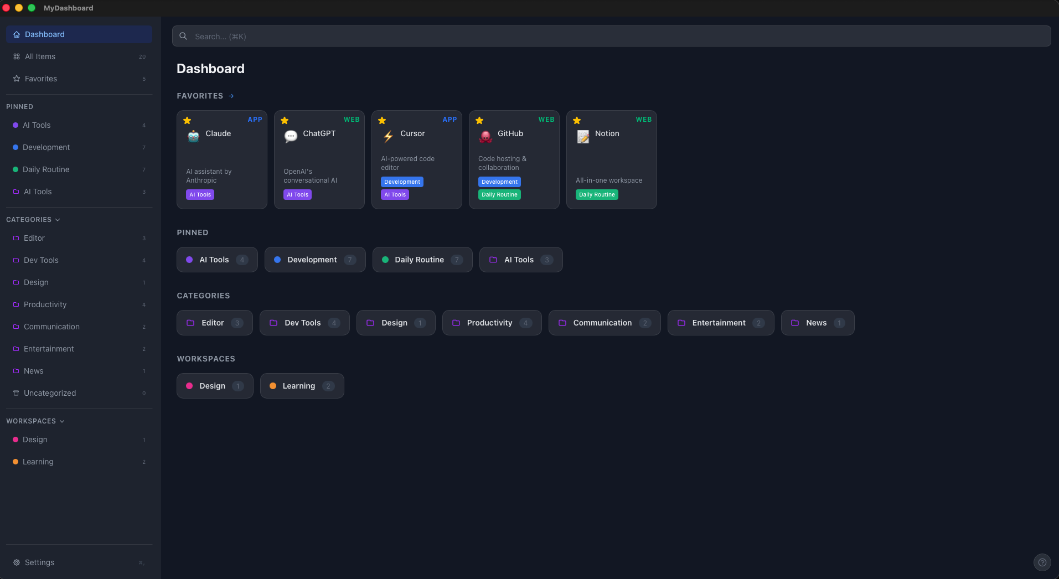Select All Items in the sidebar
1059x579 pixels.
point(39,56)
